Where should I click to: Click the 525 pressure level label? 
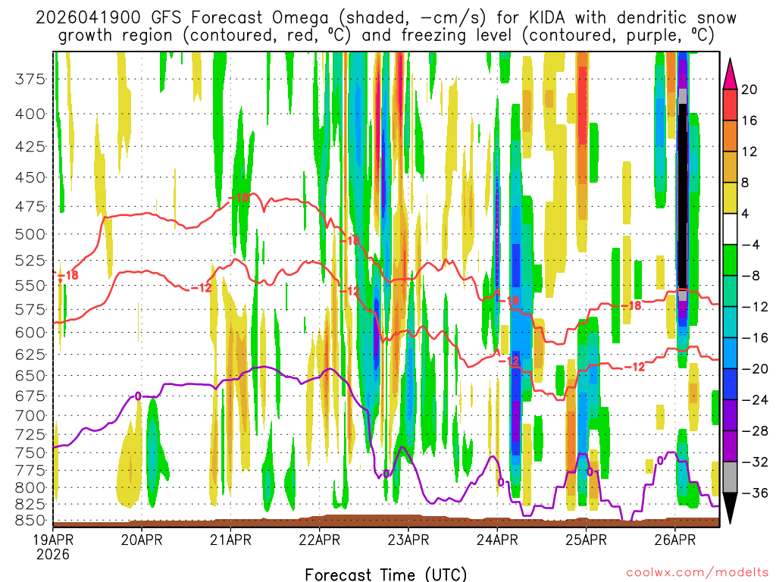click(30, 261)
